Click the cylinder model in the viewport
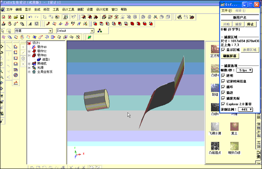 coord(96,100)
